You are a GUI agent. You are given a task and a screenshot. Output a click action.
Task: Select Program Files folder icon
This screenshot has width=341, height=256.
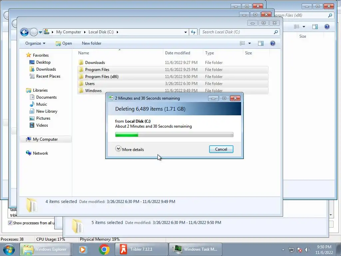click(x=81, y=70)
